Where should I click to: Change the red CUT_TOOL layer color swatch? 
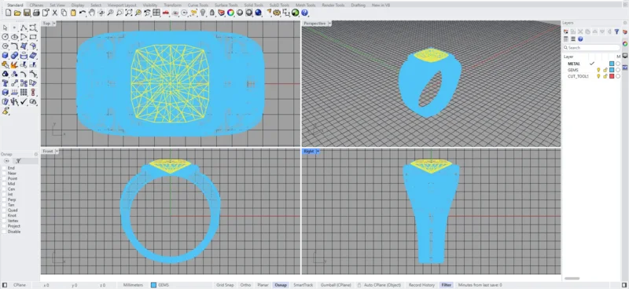612,76
